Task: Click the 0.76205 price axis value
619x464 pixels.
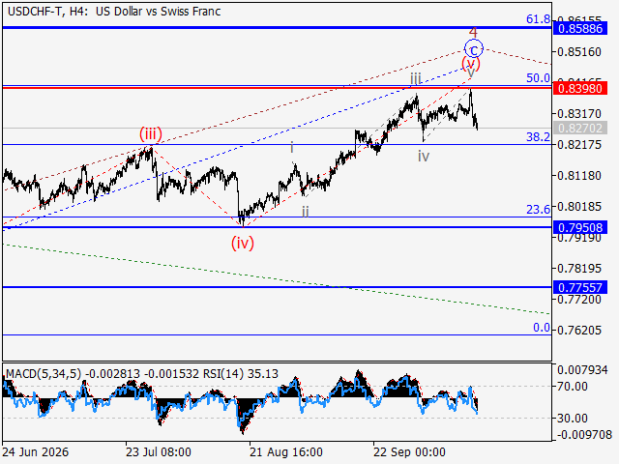Action: tap(579, 330)
